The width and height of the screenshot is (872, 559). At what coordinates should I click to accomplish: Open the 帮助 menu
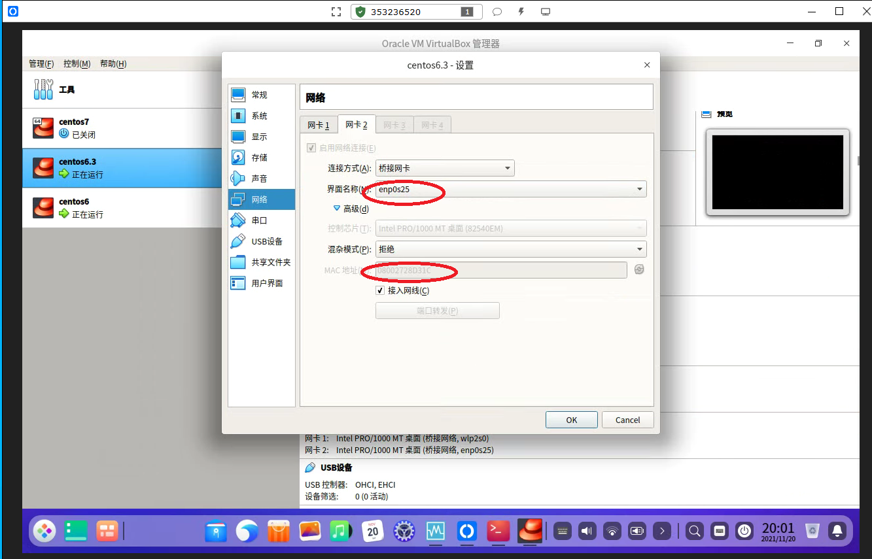tap(113, 63)
